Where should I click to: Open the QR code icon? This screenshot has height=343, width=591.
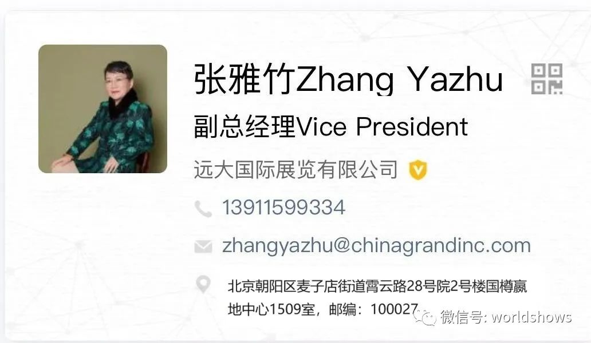pyautogui.click(x=546, y=79)
